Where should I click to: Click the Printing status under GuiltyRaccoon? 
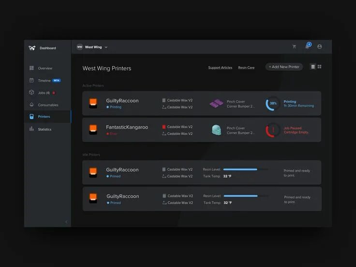[x=114, y=107]
